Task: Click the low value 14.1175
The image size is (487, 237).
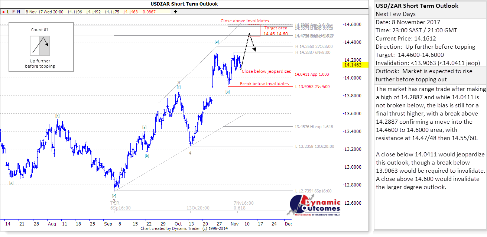Action: [x=112, y=12]
